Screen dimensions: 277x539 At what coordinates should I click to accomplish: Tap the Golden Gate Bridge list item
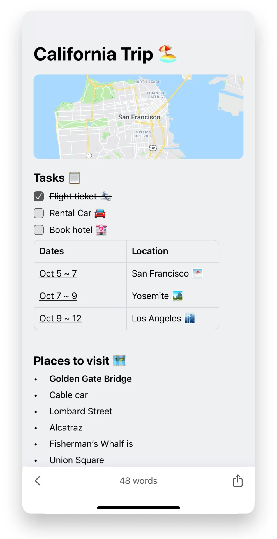[x=91, y=379]
